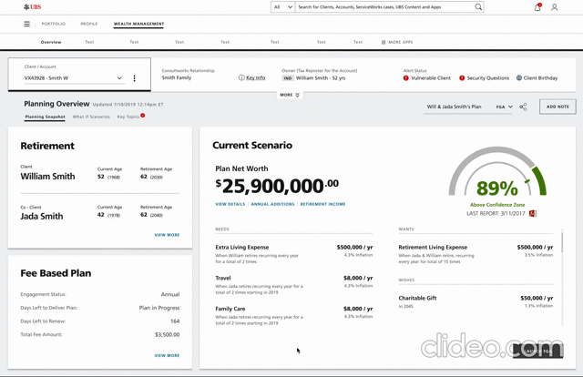
Task: Open the What If Scenarios tab
Action: click(x=91, y=117)
